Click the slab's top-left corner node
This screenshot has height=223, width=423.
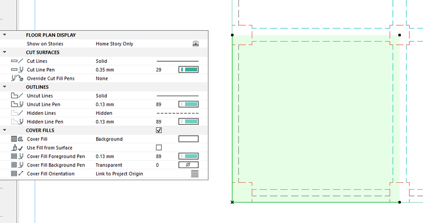pyautogui.click(x=232, y=35)
